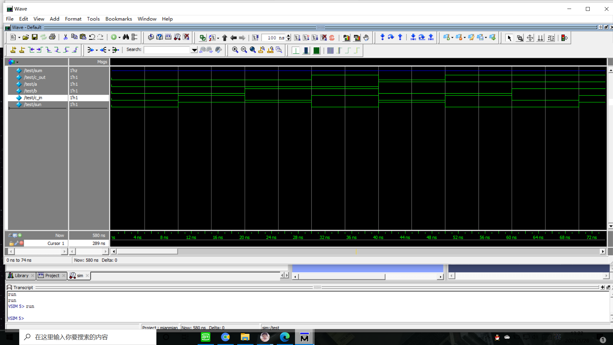The image size is (613, 345).
Task: Switch to the Project tab
Action: [52, 275]
